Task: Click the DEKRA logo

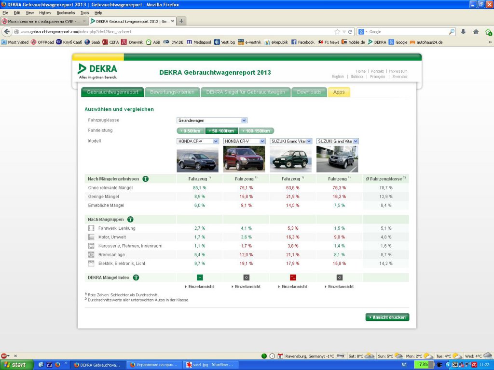Action: [98, 70]
